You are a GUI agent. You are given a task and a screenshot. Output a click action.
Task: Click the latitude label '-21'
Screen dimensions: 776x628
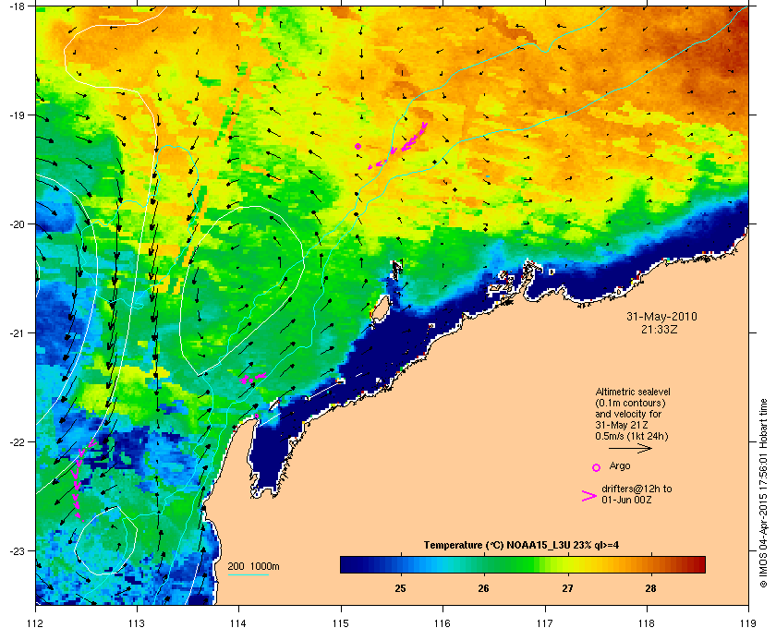(17, 333)
